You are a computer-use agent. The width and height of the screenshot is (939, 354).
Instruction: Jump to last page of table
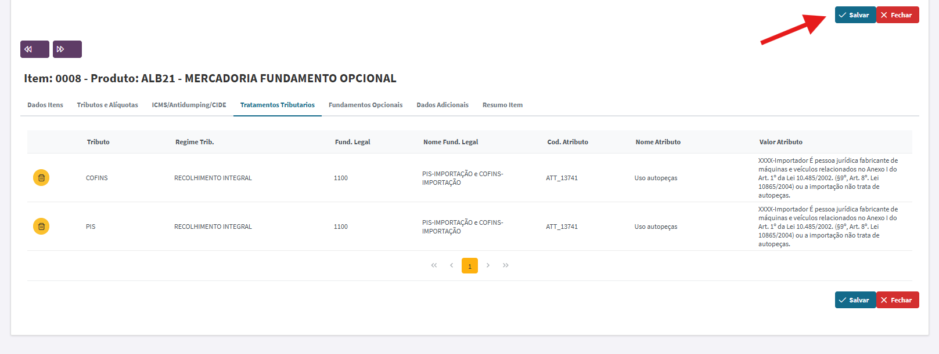[506, 265]
